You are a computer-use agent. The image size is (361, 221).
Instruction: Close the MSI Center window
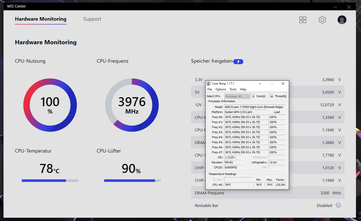pos(349,7)
